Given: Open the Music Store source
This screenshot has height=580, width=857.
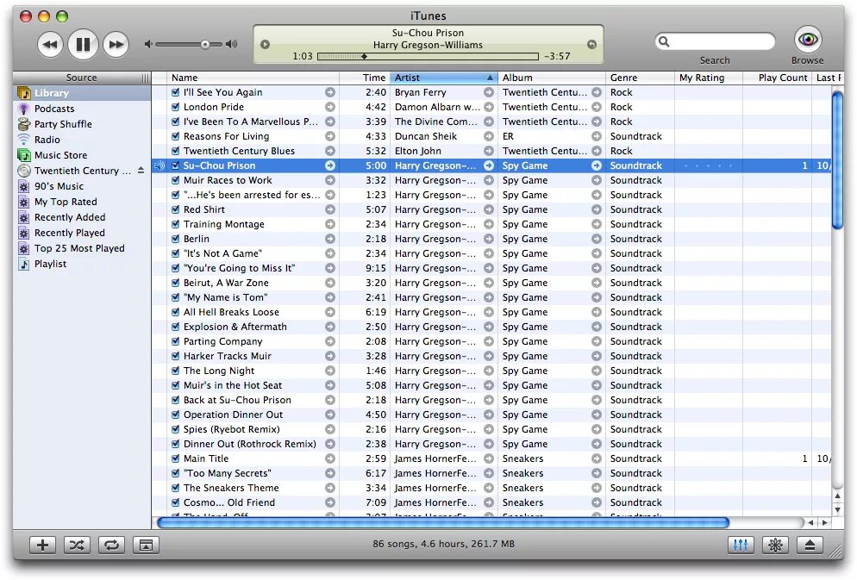Looking at the screenshot, I should [82, 155].
